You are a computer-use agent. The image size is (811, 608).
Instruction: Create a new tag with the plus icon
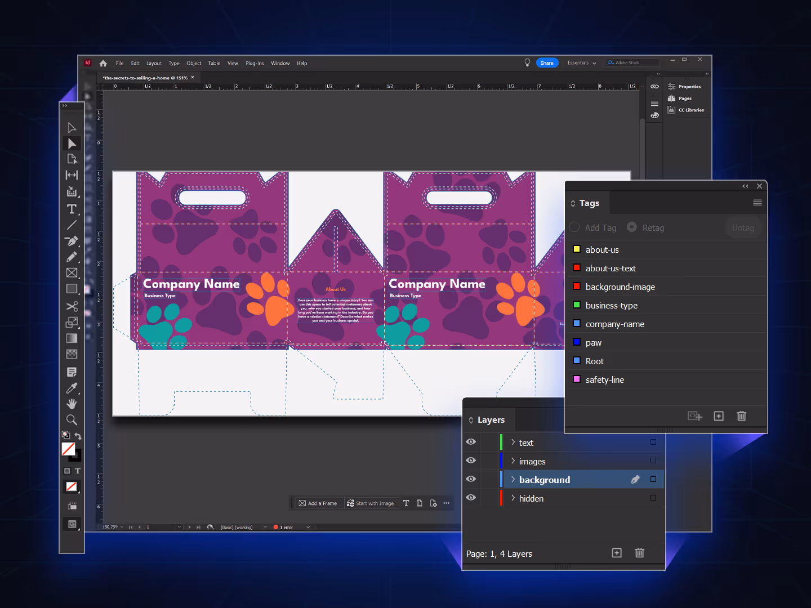click(718, 415)
